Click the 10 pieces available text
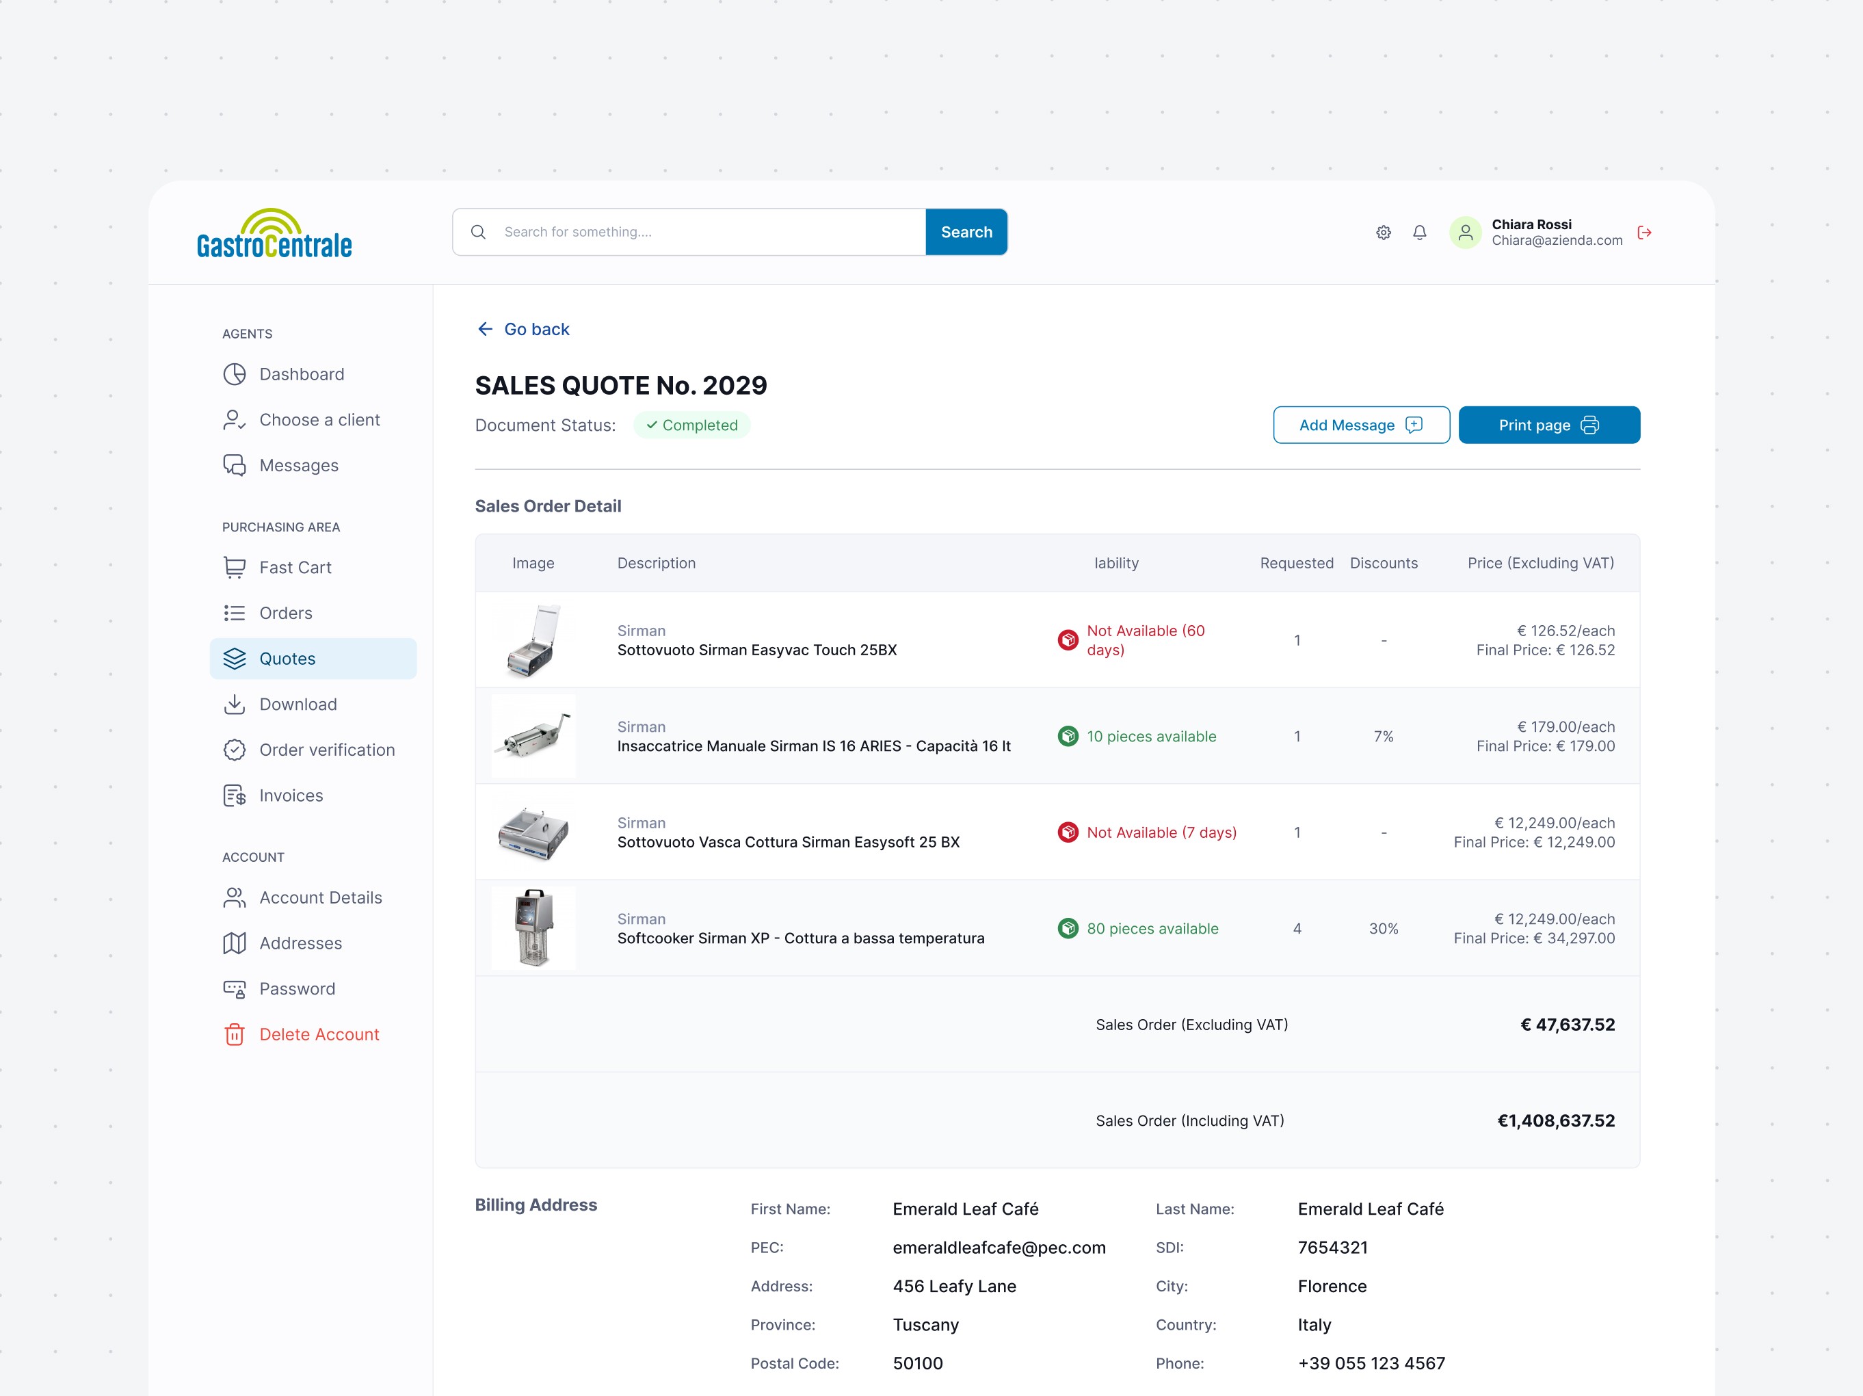Screen dimensions: 1863x1396 (1151, 737)
